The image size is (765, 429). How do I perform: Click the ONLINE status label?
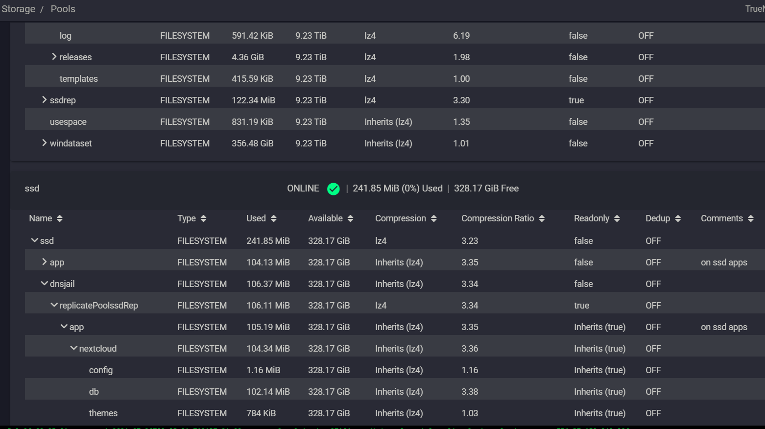pos(303,189)
